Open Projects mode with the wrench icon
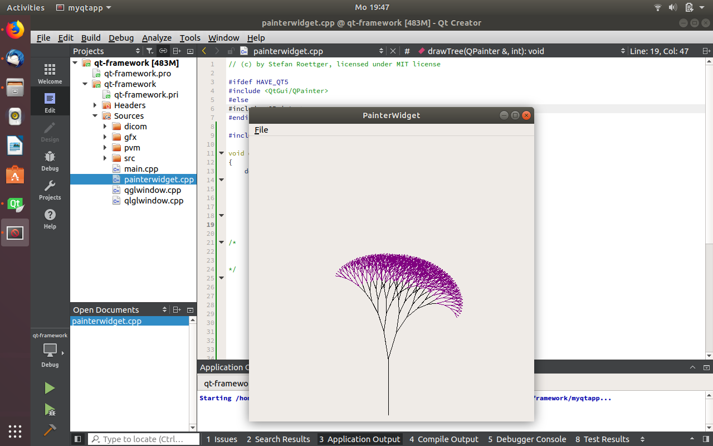 (50, 189)
